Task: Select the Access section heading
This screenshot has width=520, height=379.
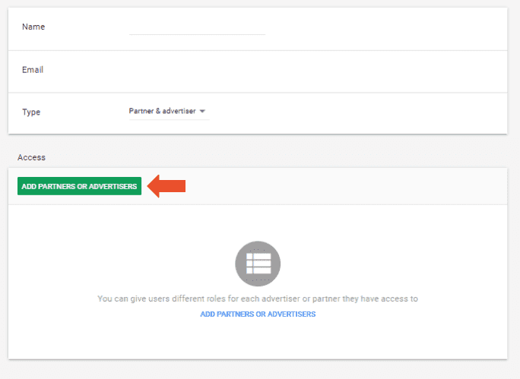Action: click(31, 157)
